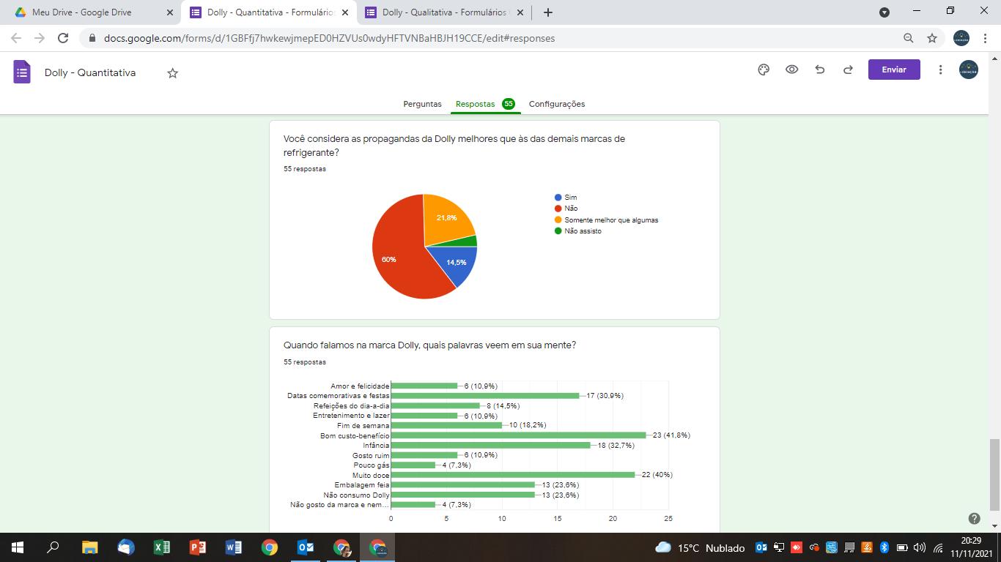
Task: Click the Bom custo-benefício bar
Action: tap(519, 435)
